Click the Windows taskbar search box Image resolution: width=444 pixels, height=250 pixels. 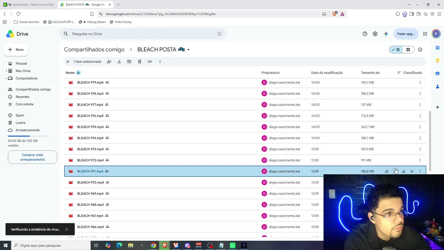(50, 245)
